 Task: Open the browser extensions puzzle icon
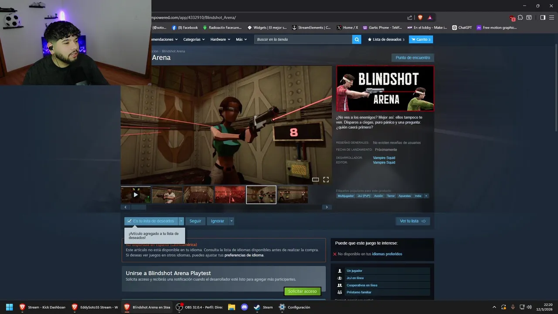[x=520, y=17]
